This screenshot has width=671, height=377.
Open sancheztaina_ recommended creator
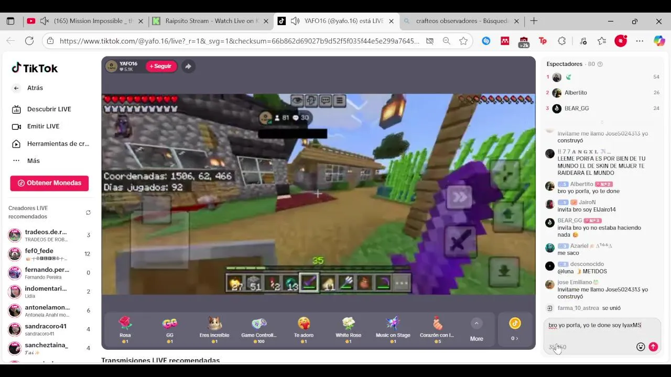[x=50, y=348]
